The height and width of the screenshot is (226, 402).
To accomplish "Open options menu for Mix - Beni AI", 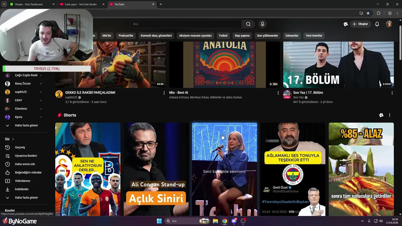I will point(278,93).
